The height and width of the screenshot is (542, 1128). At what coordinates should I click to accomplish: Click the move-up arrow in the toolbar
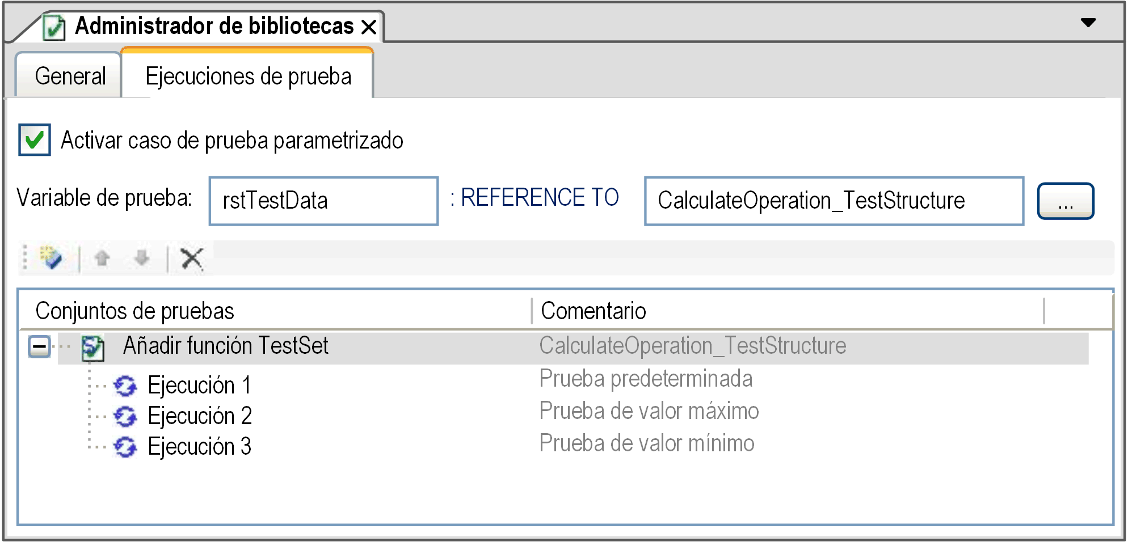(102, 258)
